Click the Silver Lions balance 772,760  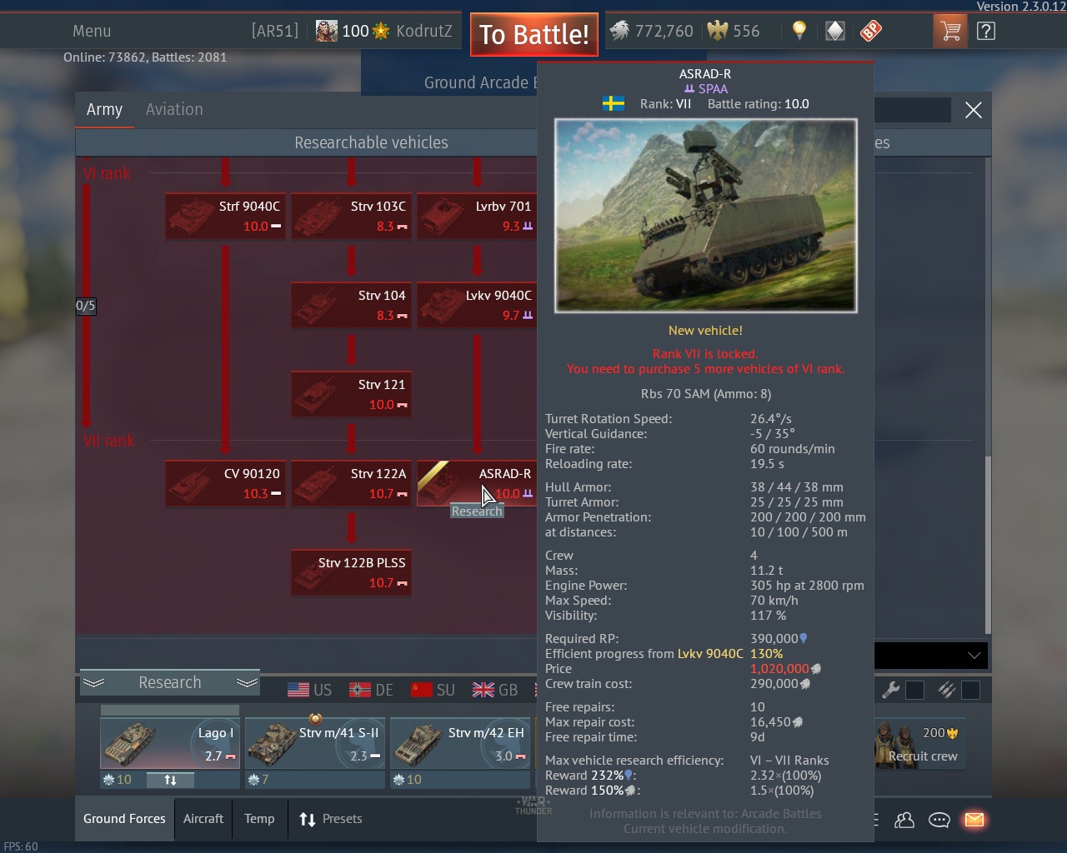click(651, 32)
